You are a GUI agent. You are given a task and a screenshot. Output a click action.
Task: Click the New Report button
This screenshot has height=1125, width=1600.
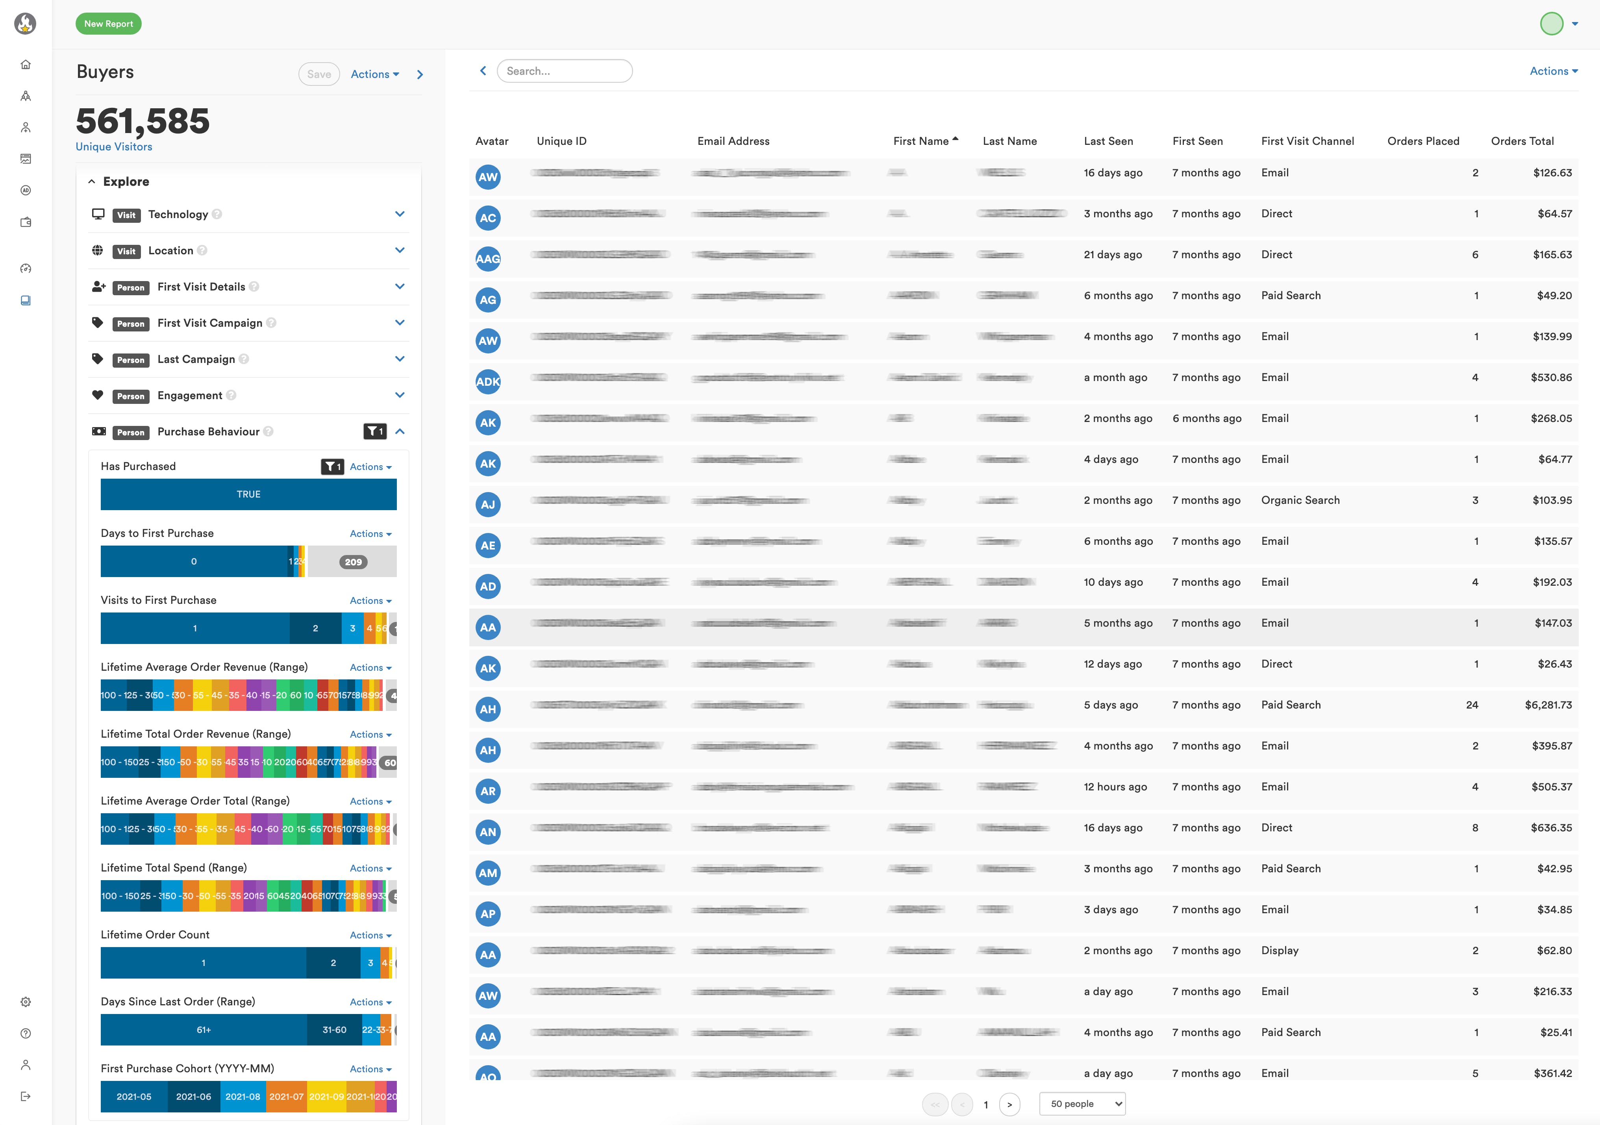pos(108,24)
